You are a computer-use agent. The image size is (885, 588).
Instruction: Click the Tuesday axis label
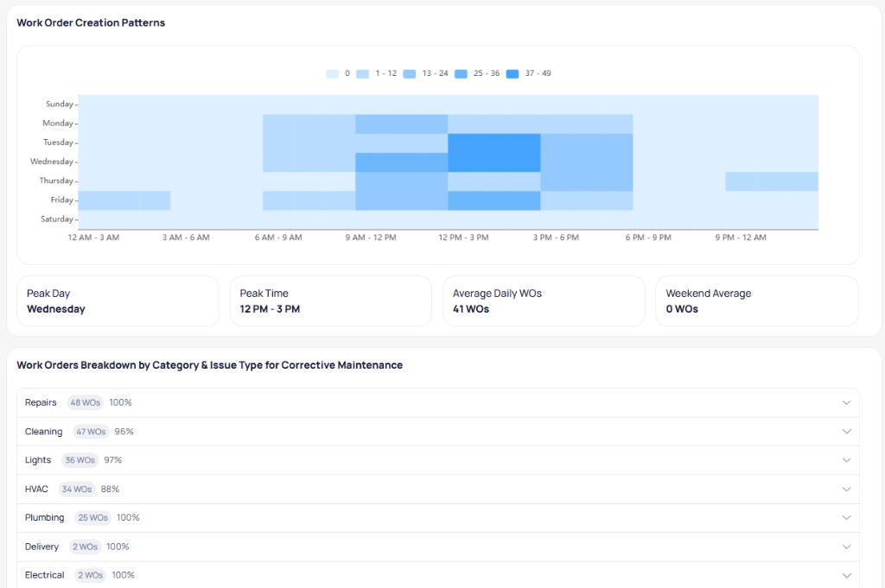coord(58,142)
